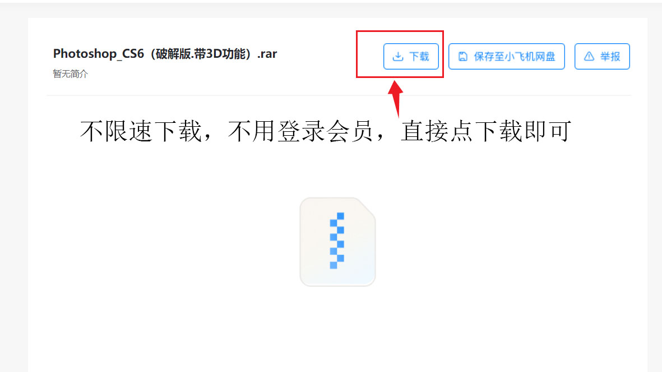Click the floppy disk save icon
Screen dimensions: 662x372
point(462,56)
